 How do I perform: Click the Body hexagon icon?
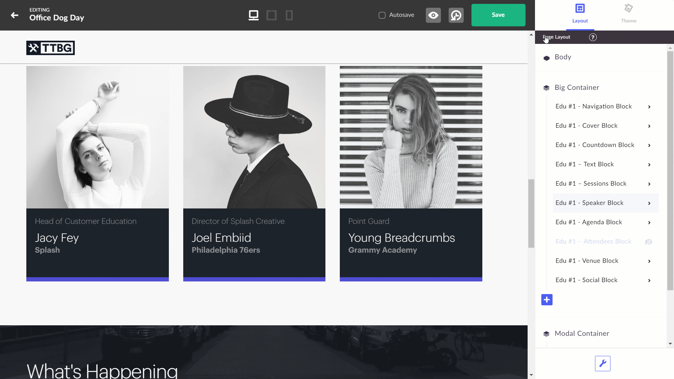546,58
